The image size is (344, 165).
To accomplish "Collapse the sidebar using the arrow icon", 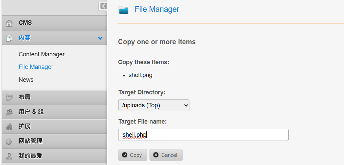I will click(x=103, y=6).
